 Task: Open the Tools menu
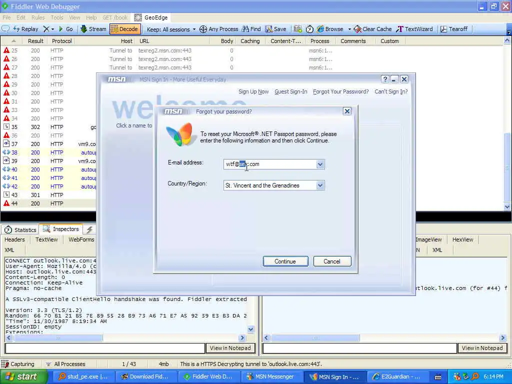click(x=57, y=17)
